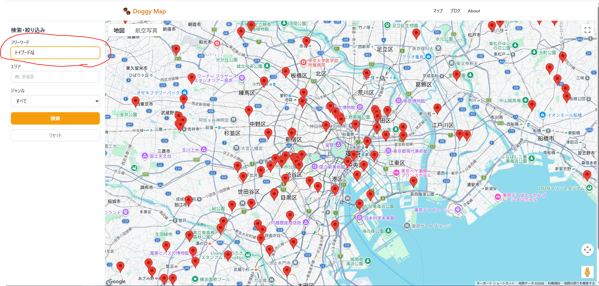
Task: Click the 大宮八幡宮 shrine icon
Action: click(236, 148)
